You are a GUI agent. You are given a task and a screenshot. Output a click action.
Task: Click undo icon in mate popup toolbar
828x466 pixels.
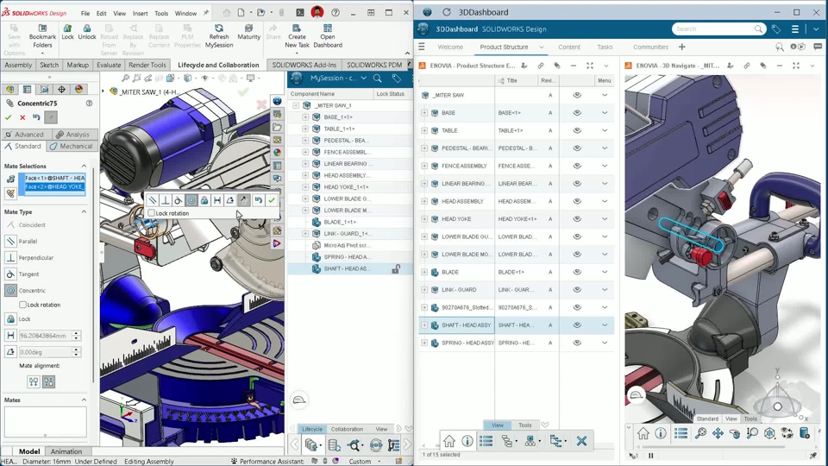tap(258, 200)
